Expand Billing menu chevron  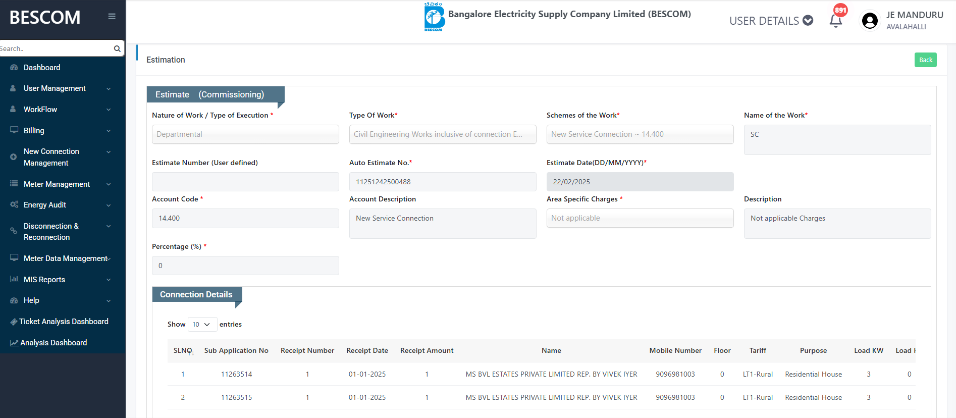[109, 131]
